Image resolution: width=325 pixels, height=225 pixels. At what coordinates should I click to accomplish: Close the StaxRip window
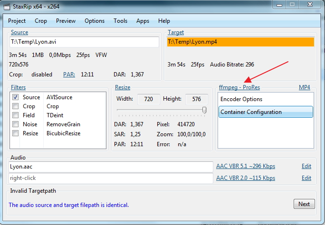(x=310, y=5)
